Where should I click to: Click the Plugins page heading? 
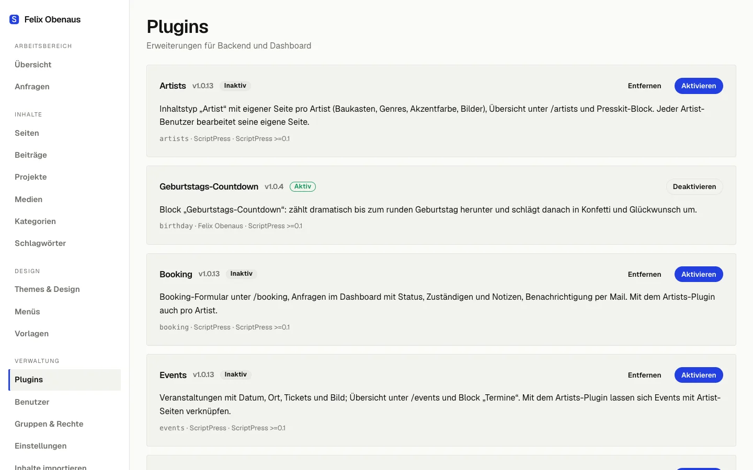tap(177, 27)
